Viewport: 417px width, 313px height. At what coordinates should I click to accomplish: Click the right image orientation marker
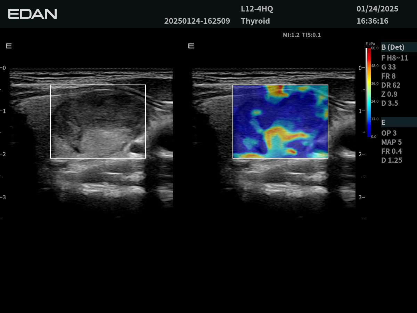coord(191,46)
